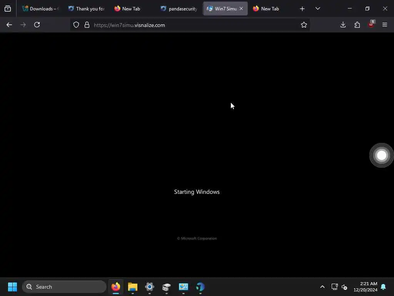Open the gear settings app in taskbar
The height and width of the screenshot is (296, 394).
[x=150, y=287]
